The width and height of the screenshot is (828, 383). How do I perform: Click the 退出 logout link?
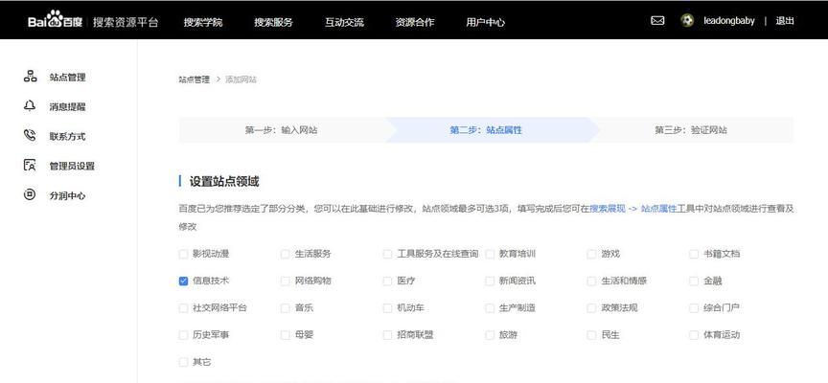pyautogui.click(x=785, y=21)
